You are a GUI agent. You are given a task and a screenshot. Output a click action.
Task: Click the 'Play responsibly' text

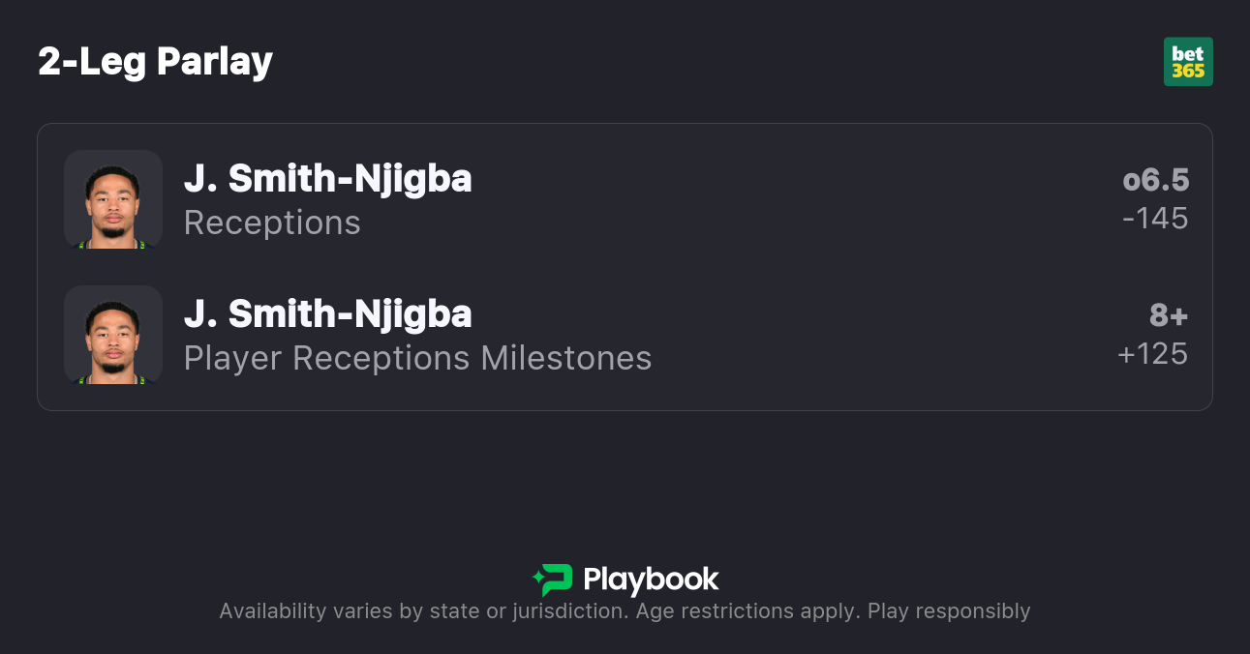(949, 611)
